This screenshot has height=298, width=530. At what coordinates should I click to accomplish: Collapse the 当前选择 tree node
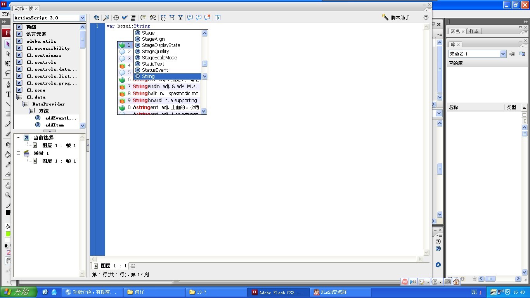point(18,138)
